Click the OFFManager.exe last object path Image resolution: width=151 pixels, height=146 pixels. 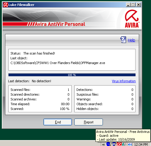(x=58, y=63)
